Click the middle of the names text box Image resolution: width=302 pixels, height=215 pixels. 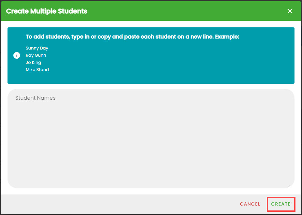[x=151, y=138]
